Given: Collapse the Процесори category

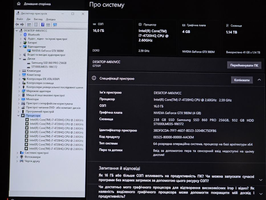Looking at the screenshot, I should pyautogui.click(x=19, y=116).
